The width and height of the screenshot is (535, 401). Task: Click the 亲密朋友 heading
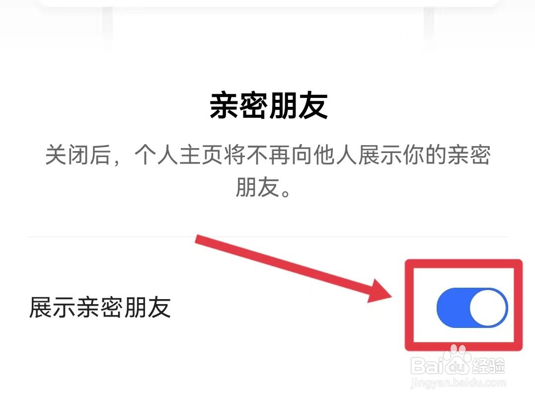(x=269, y=105)
